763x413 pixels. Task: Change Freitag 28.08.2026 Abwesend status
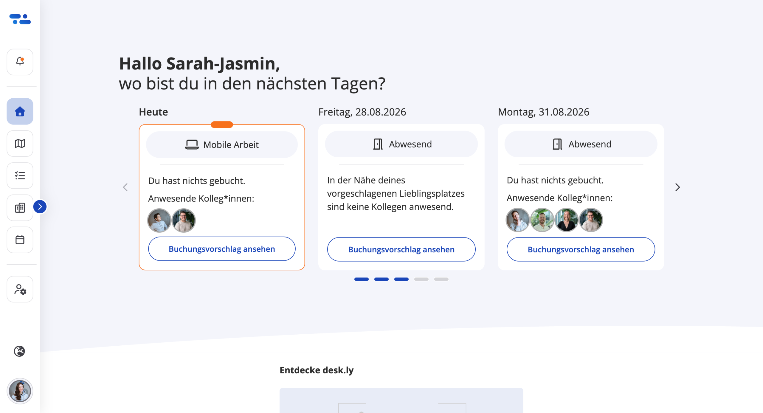pyautogui.click(x=401, y=144)
